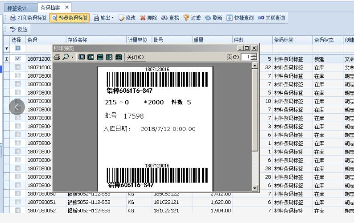Check the checkbox in the 件数 10 row
The width and height of the screenshot is (354, 223).
point(17,101)
